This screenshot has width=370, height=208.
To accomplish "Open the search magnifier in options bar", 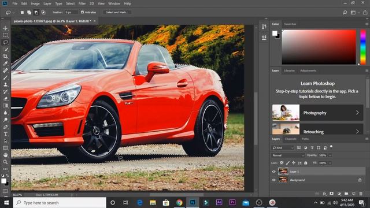I will 345,12.
